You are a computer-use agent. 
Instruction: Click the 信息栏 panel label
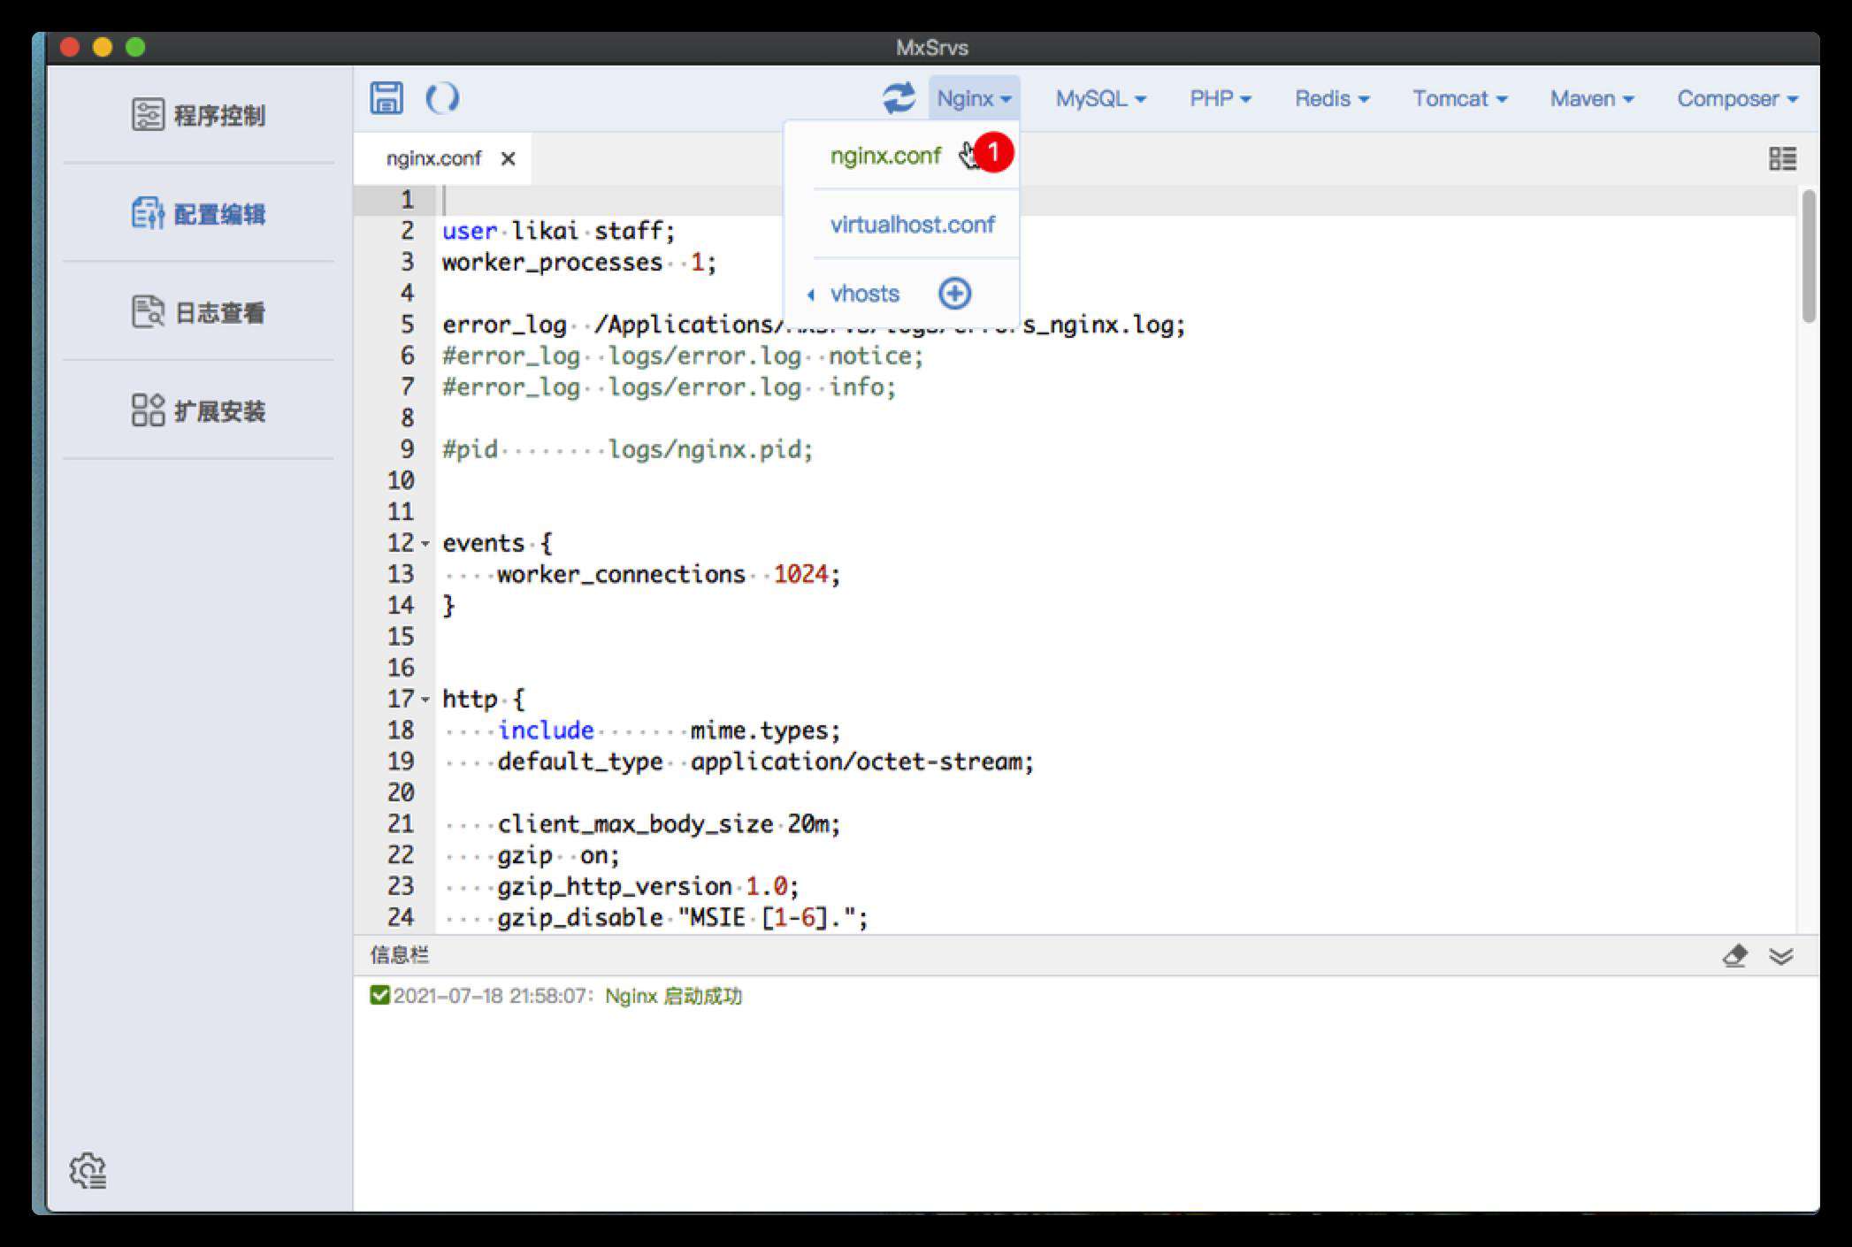coord(399,955)
